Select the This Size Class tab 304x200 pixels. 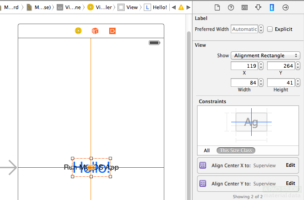click(x=236, y=150)
